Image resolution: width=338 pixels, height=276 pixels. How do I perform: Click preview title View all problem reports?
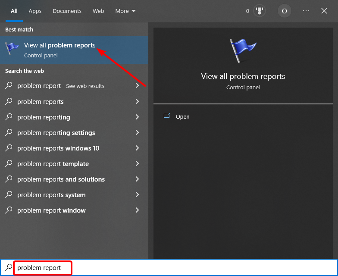243,76
